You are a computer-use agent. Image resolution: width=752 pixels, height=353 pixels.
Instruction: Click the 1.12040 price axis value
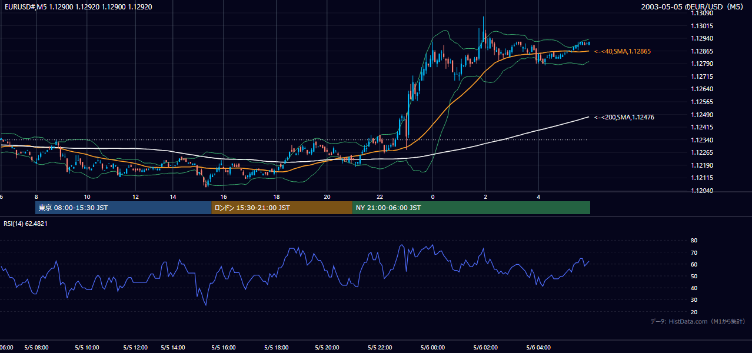[x=702, y=191]
